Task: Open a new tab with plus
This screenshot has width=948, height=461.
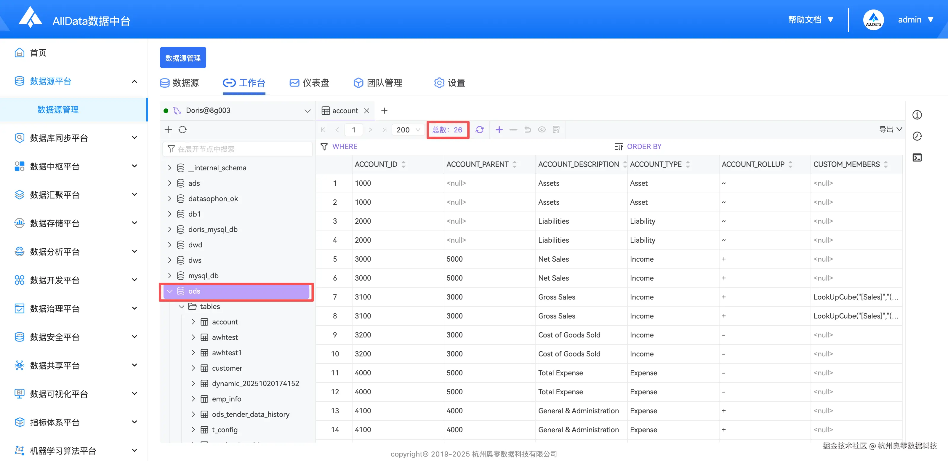Action: coord(384,111)
